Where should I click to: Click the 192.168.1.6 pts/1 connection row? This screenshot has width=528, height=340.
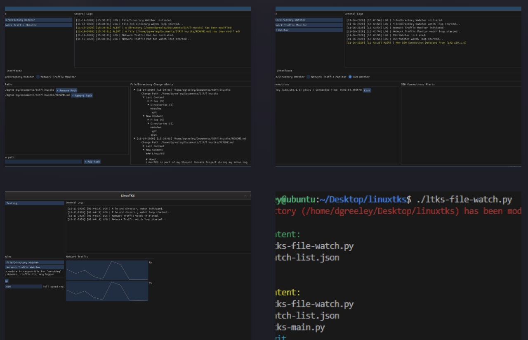pos(318,90)
